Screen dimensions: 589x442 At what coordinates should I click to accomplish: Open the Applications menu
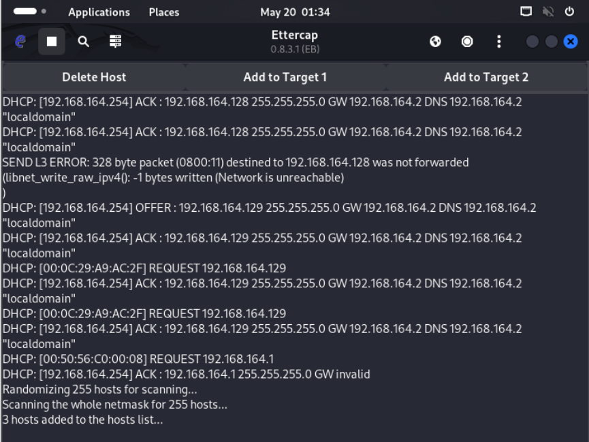[99, 12]
